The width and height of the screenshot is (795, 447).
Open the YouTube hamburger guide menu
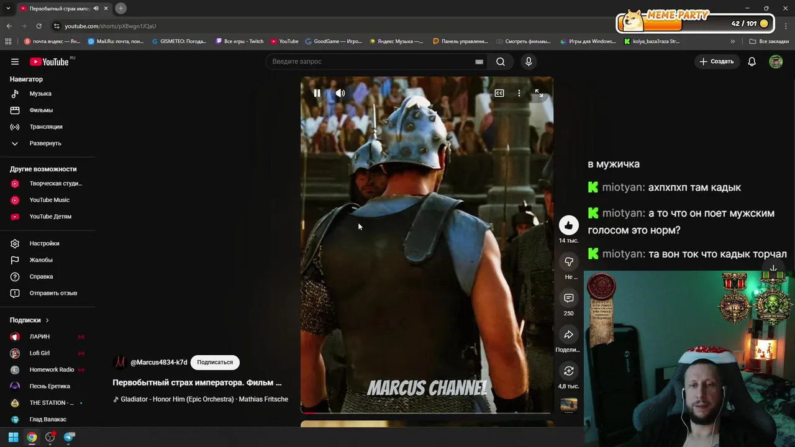tap(15, 61)
